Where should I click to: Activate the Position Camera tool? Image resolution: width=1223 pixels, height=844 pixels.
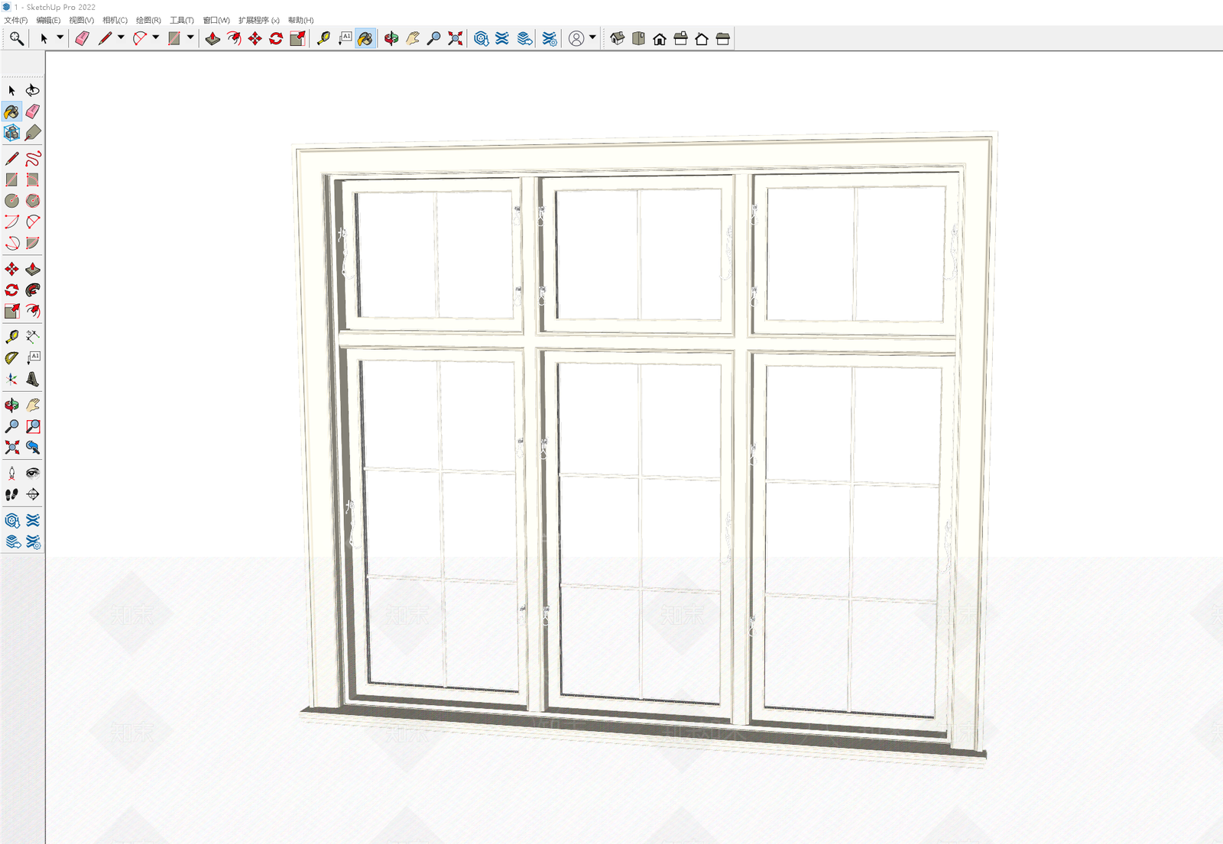click(11, 474)
